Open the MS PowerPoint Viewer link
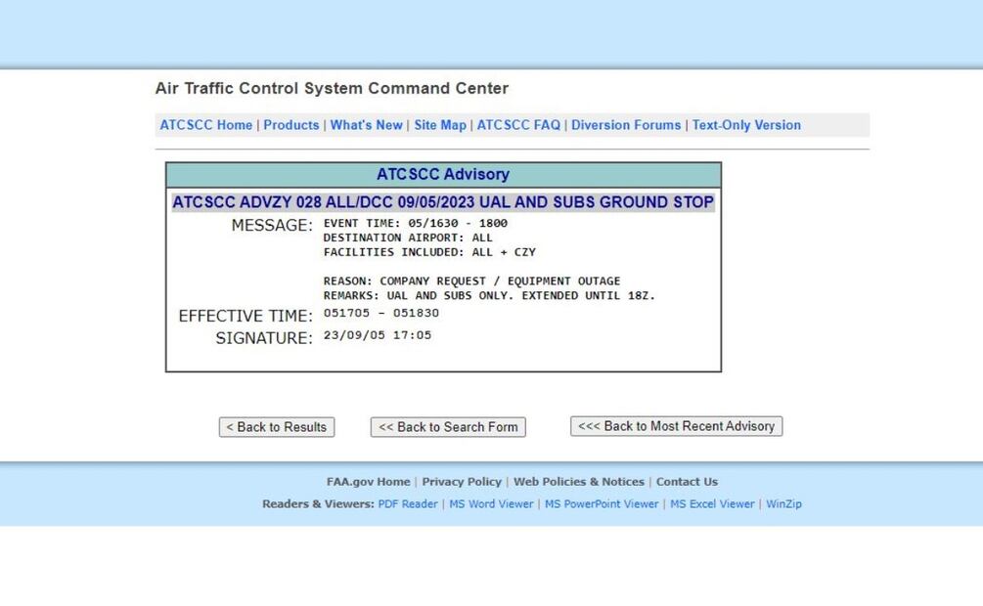The height and width of the screenshot is (606, 983). pos(602,503)
